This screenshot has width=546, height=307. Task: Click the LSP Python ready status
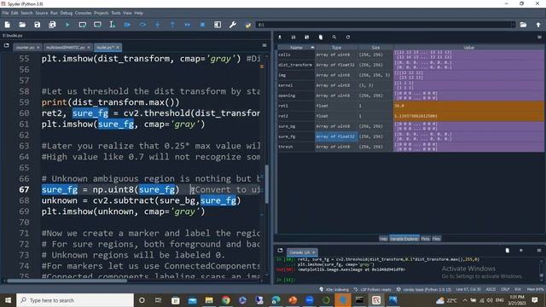[373, 290]
